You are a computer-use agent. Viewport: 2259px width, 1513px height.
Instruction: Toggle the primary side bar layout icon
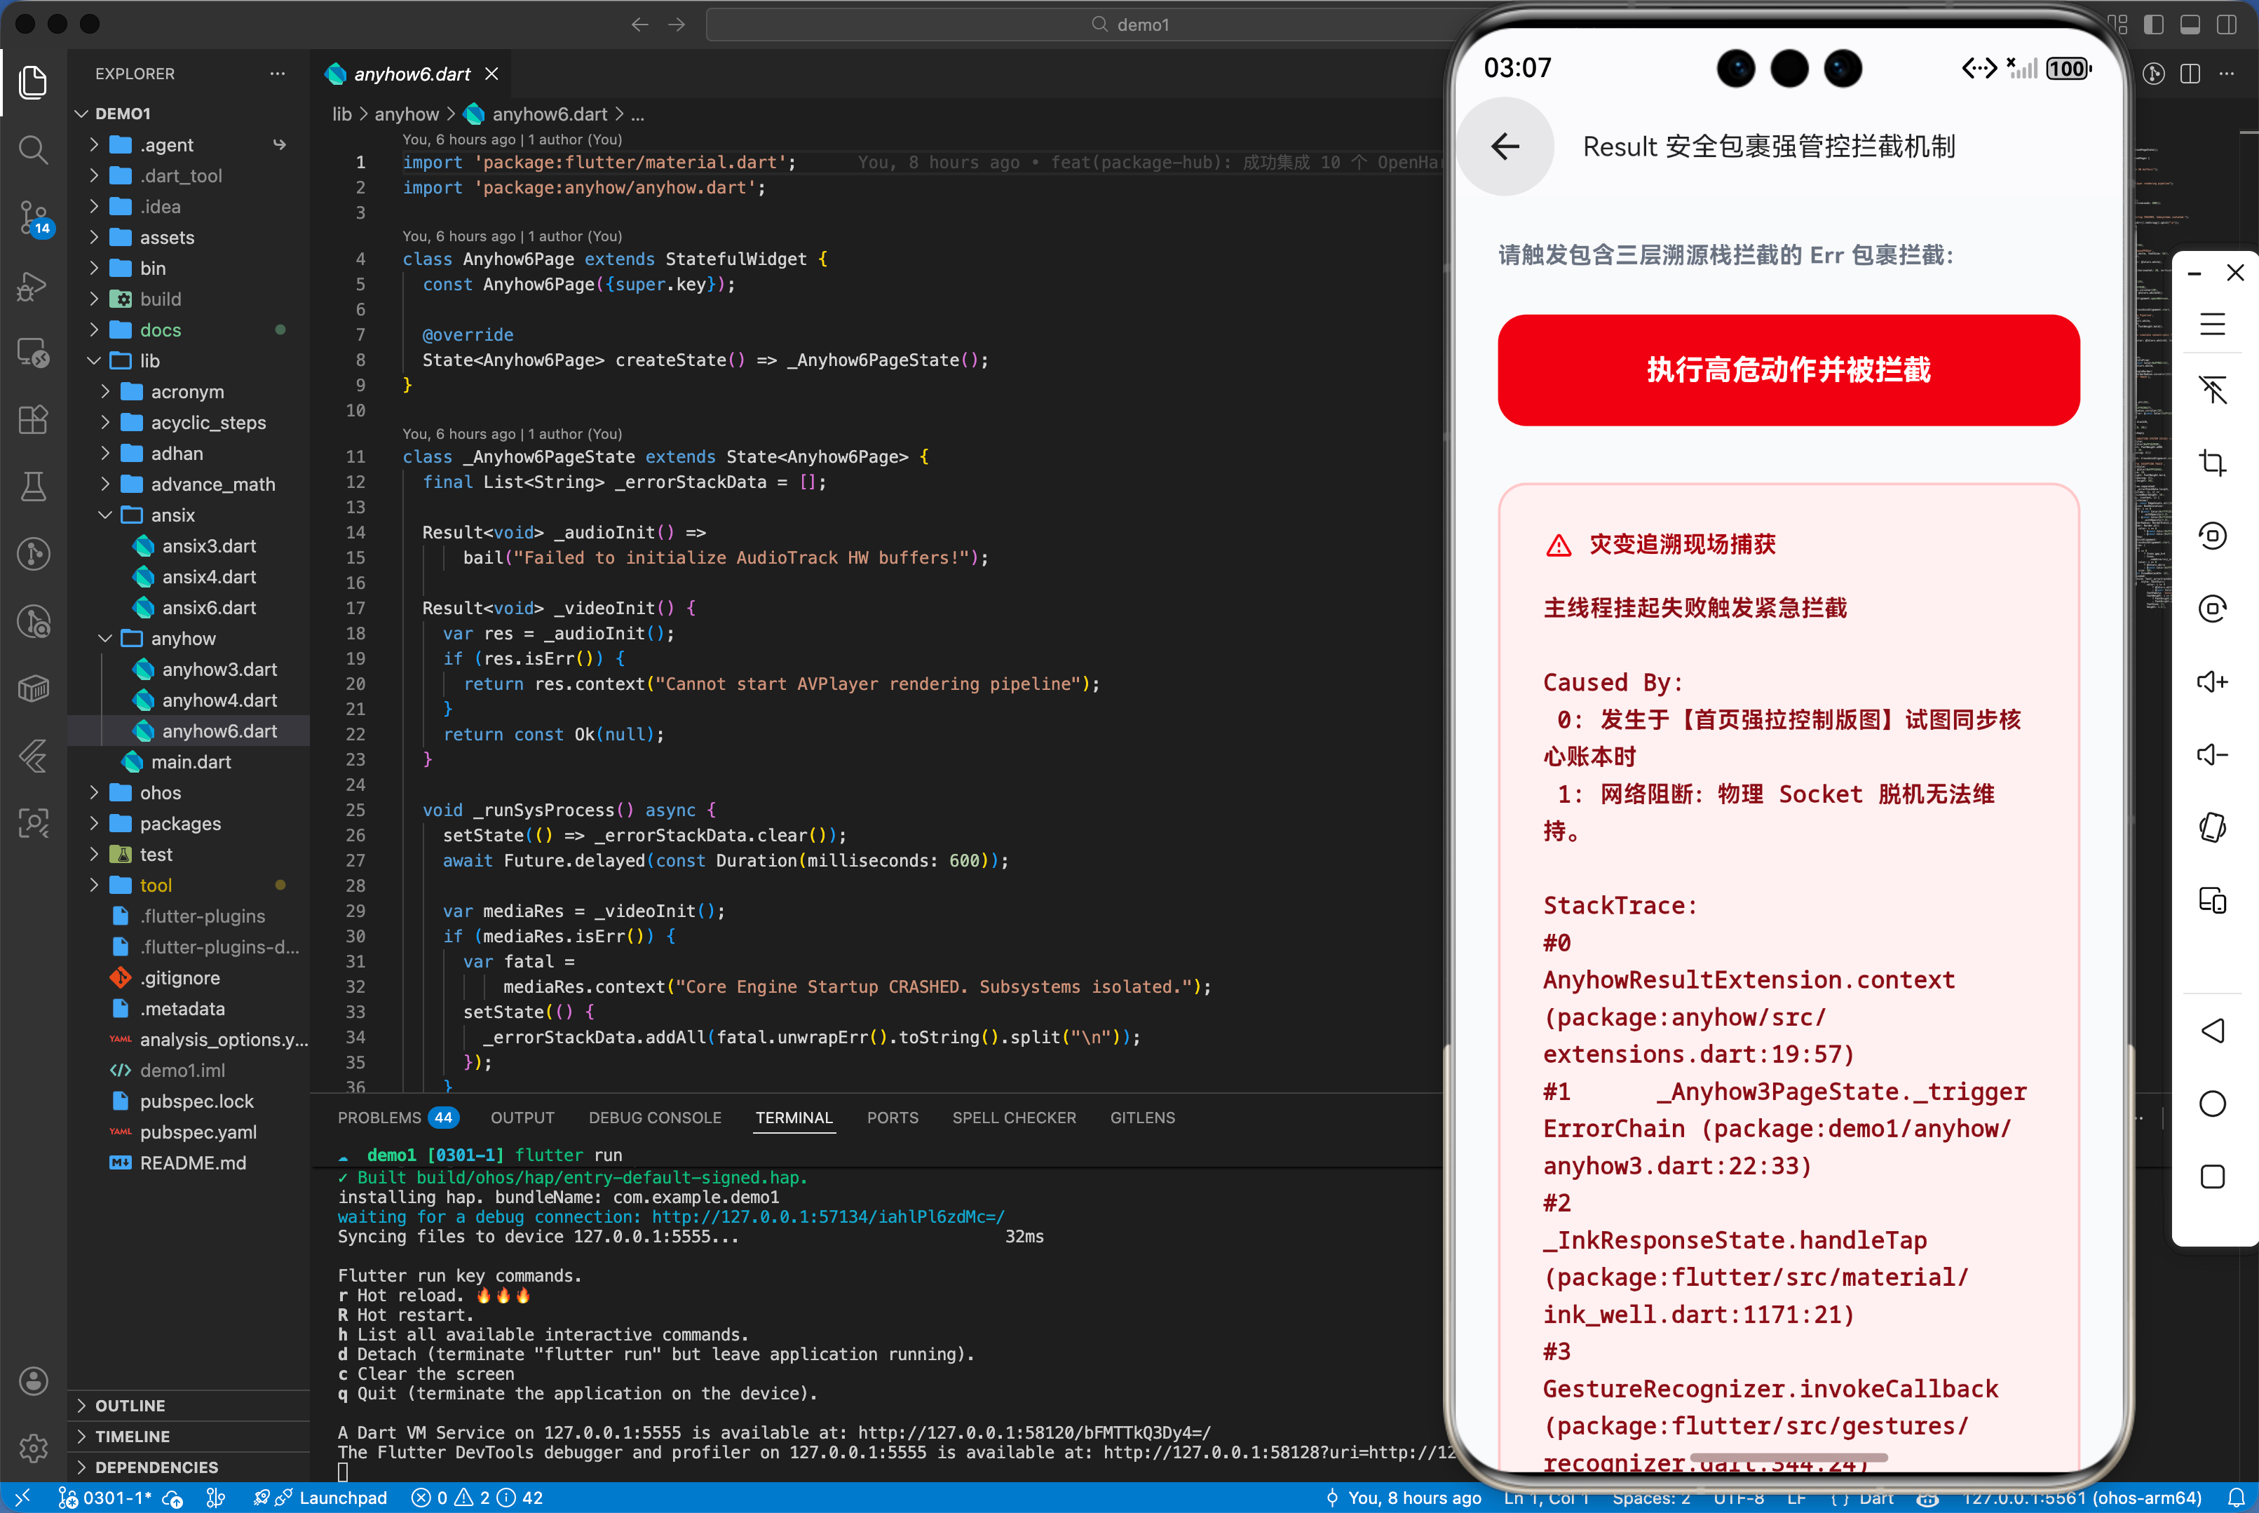(x=2153, y=24)
